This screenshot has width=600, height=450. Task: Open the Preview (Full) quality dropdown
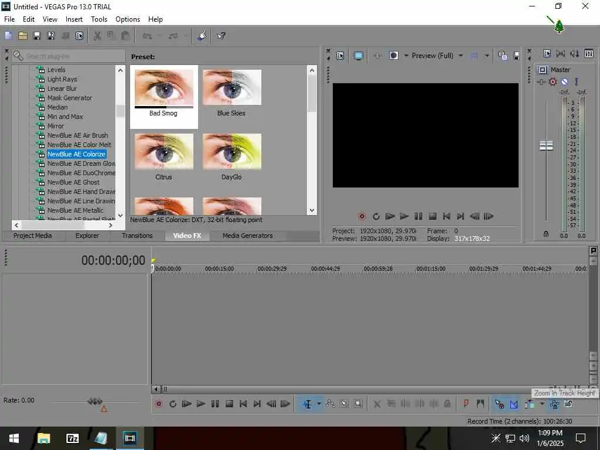click(461, 56)
